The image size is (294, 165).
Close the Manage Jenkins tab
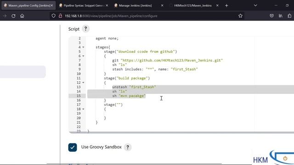tap(162, 5)
